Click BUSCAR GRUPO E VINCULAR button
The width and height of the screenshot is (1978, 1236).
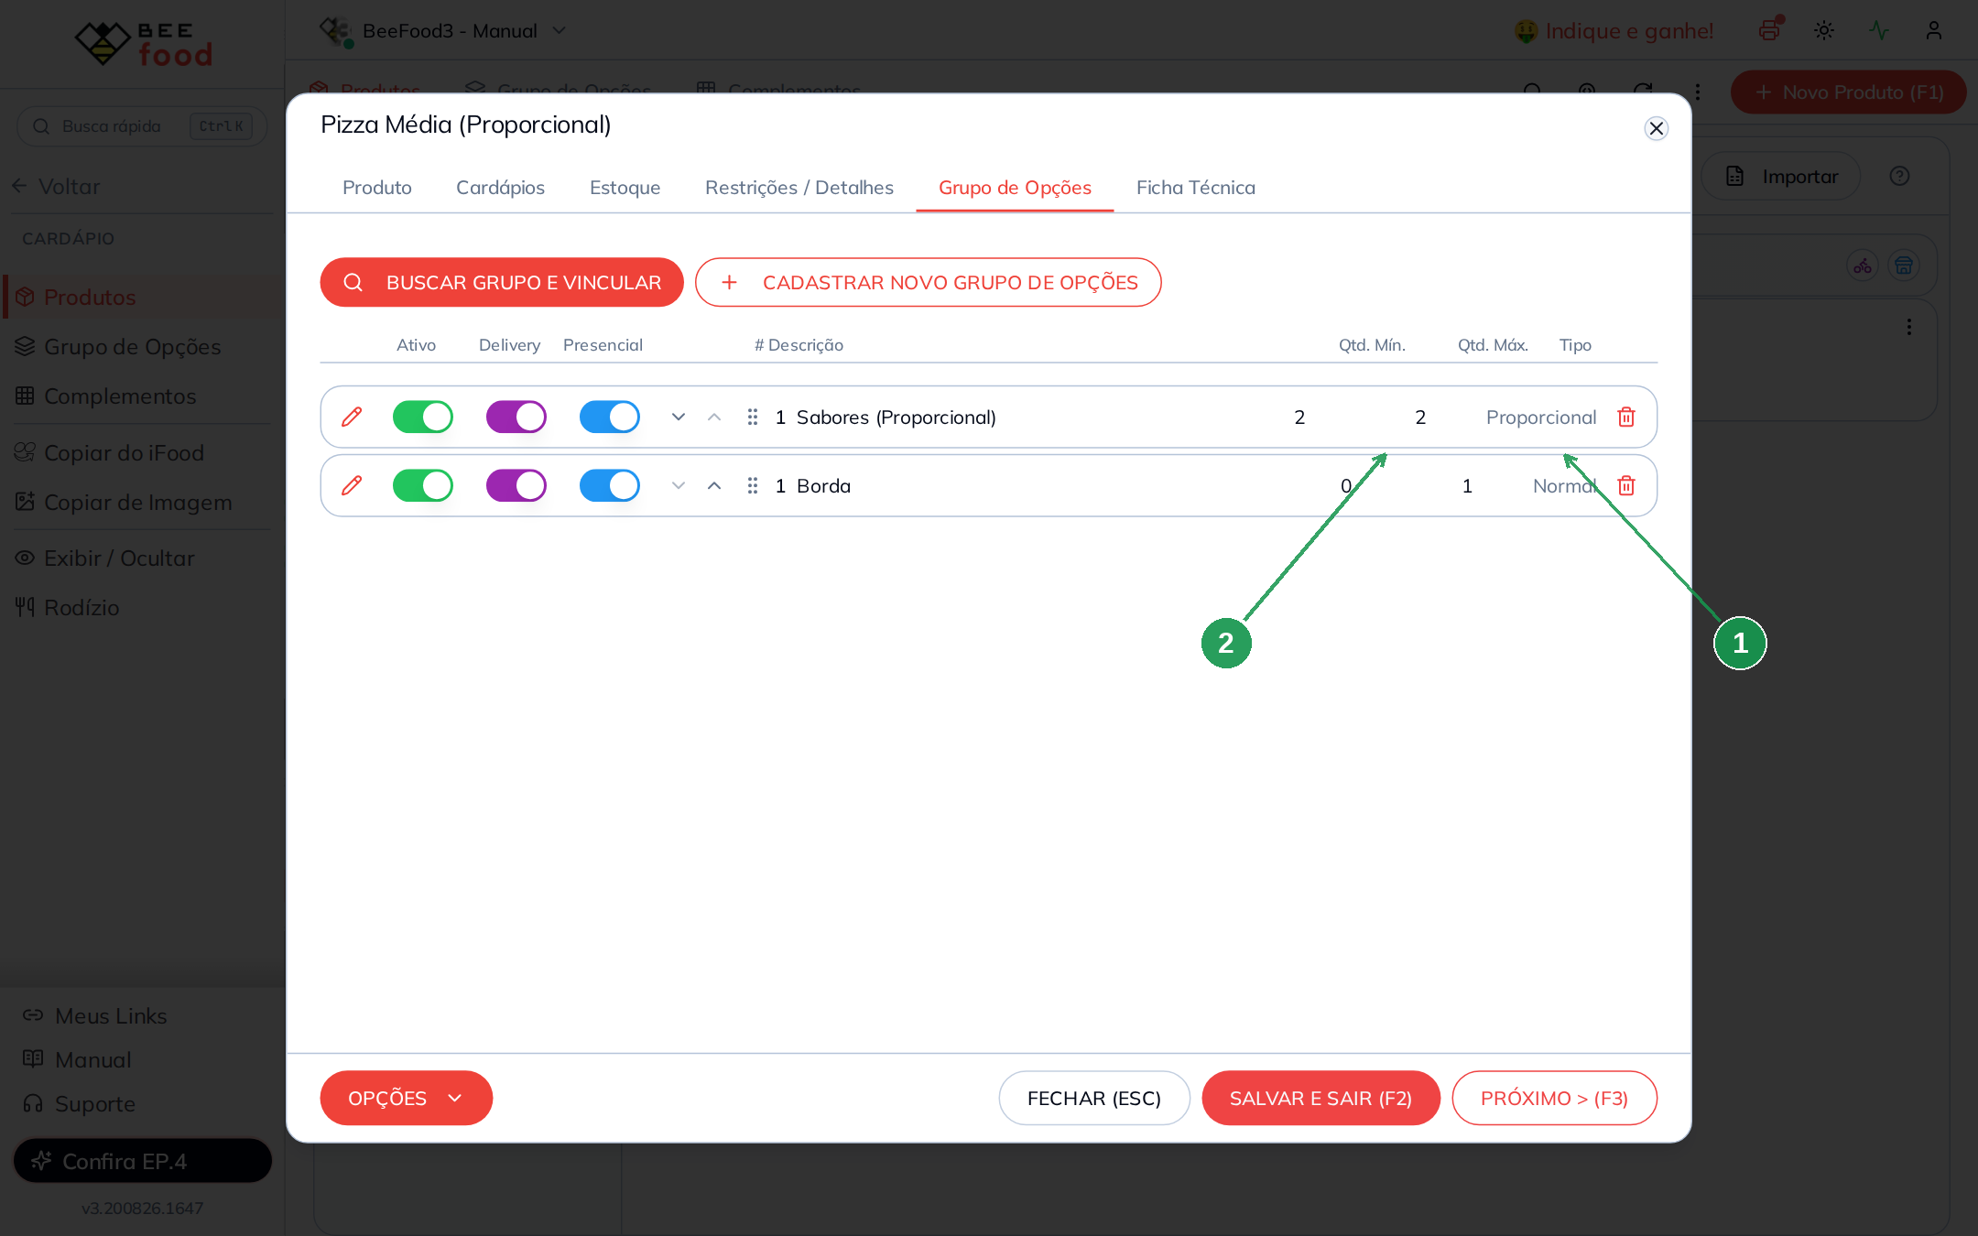[502, 282]
